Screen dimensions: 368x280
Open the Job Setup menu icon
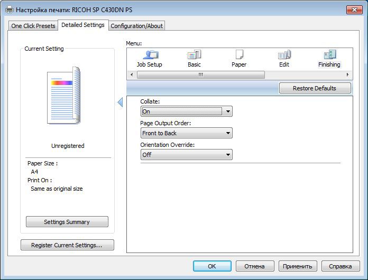coord(149,58)
